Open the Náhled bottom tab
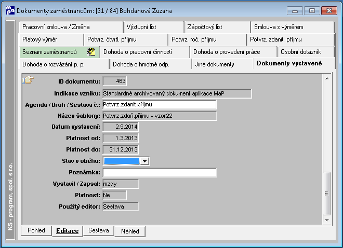This screenshot has height=248, width=343. (x=130, y=231)
